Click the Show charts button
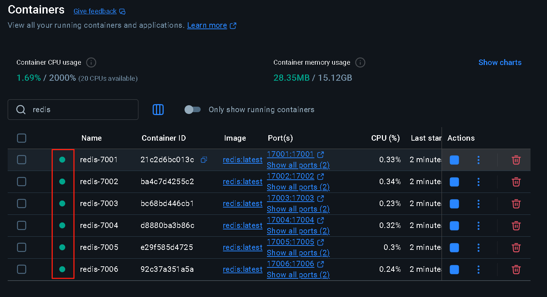The width and height of the screenshot is (547, 297). pyautogui.click(x=500, y=62)
